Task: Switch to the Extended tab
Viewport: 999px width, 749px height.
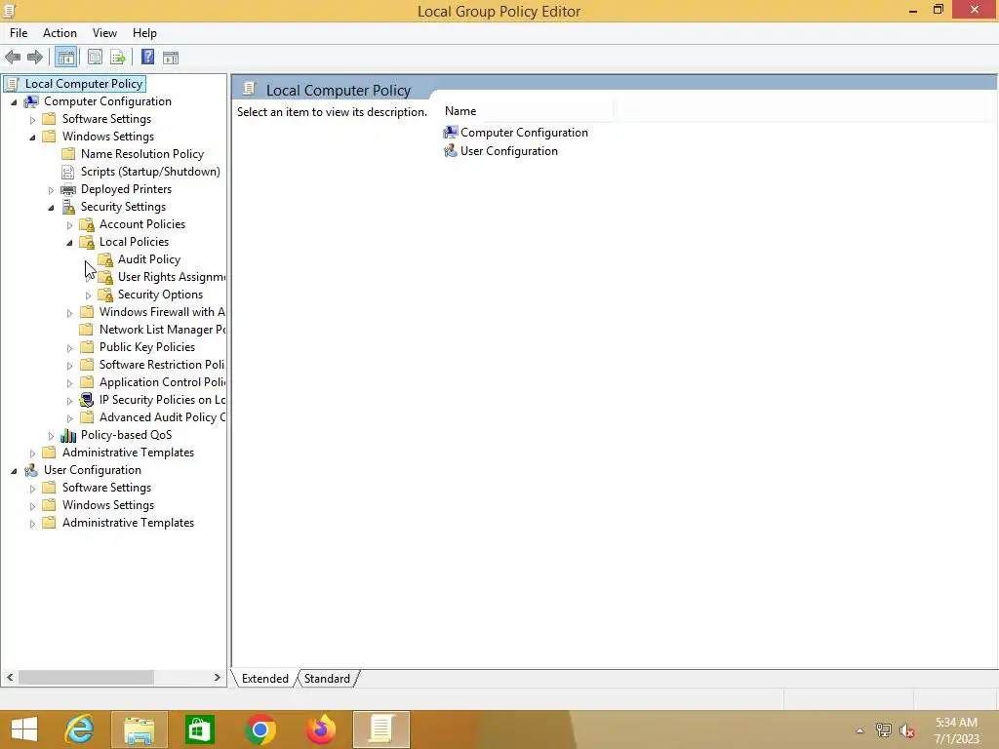Action: tap(265, 679)
